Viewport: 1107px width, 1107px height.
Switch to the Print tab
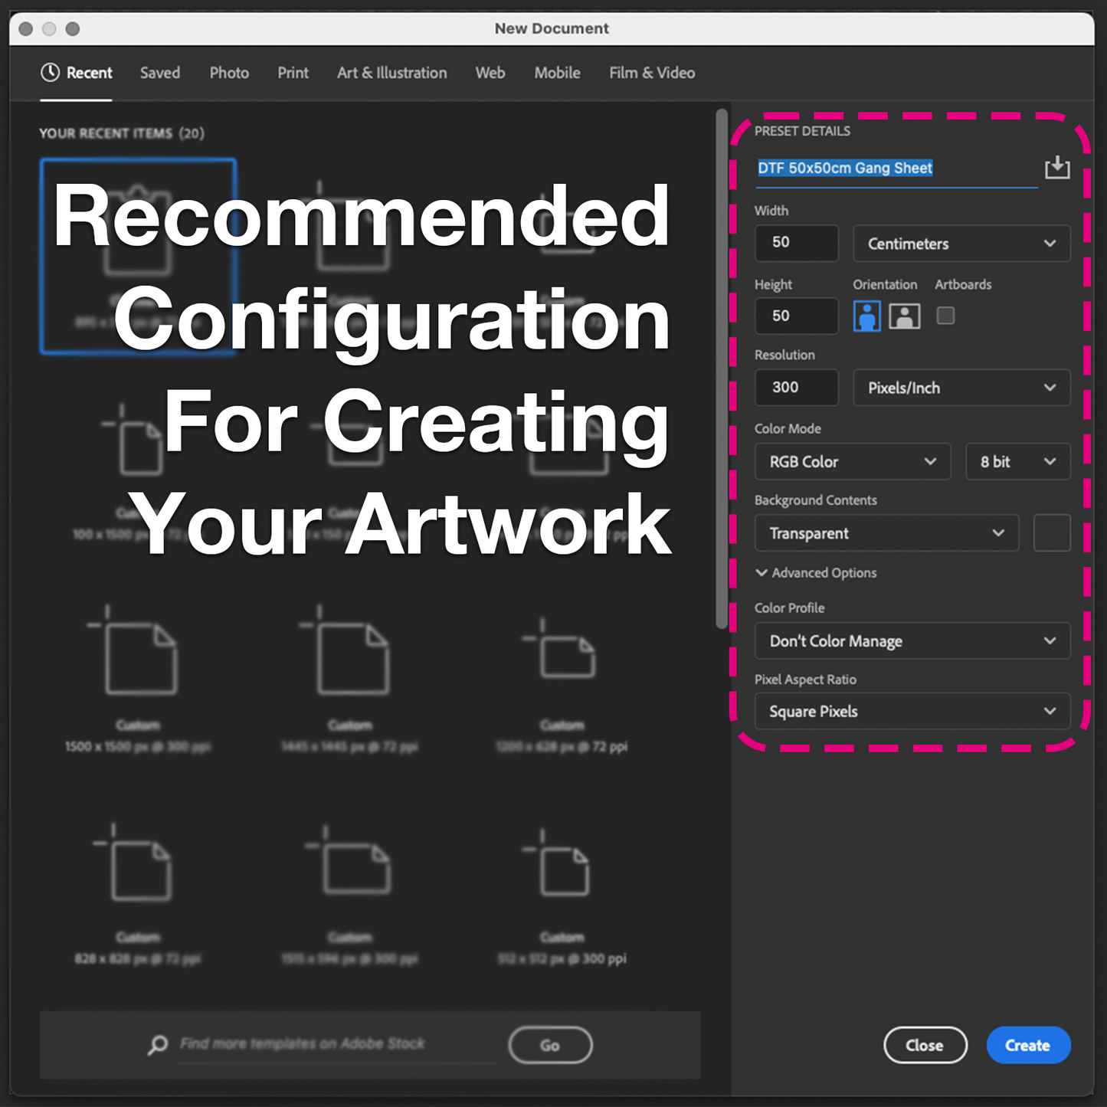pos(293,73)
